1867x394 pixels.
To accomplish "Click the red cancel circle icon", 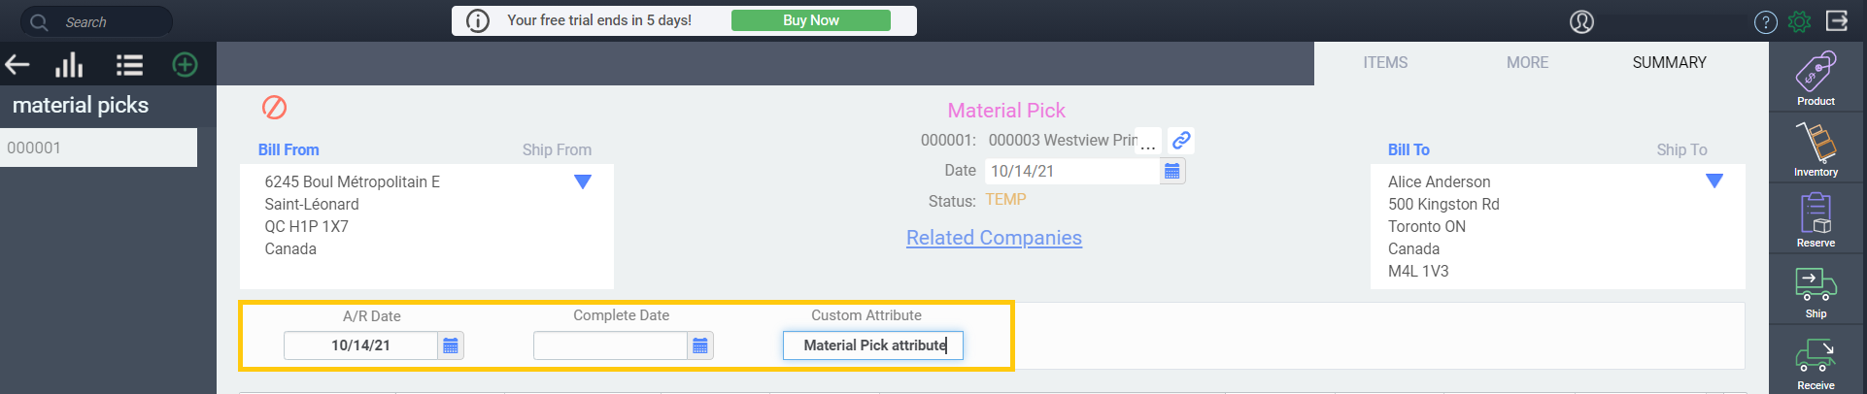I will tap(275, 107).
